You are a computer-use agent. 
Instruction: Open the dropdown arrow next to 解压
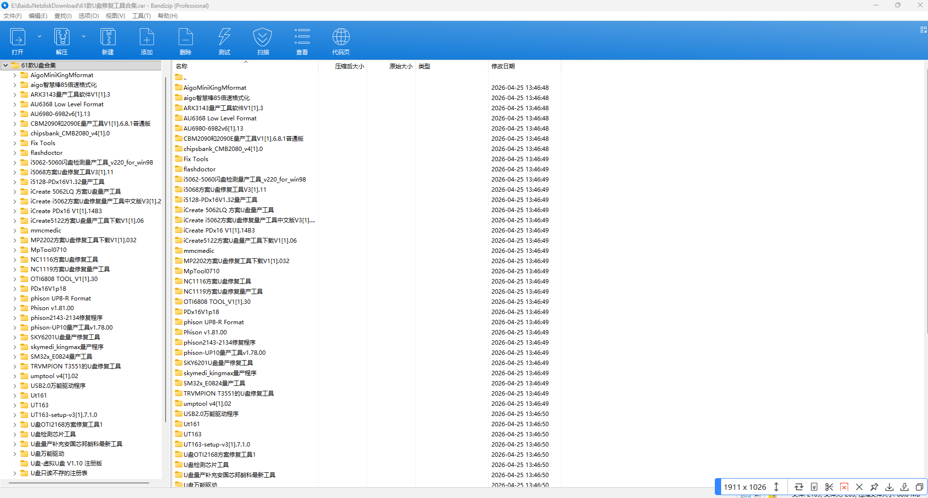pos(84,36)
